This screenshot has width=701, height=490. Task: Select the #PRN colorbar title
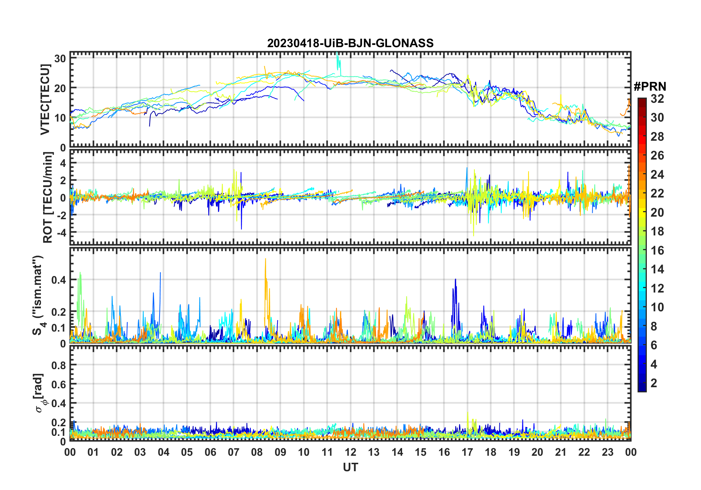(650, 87)
